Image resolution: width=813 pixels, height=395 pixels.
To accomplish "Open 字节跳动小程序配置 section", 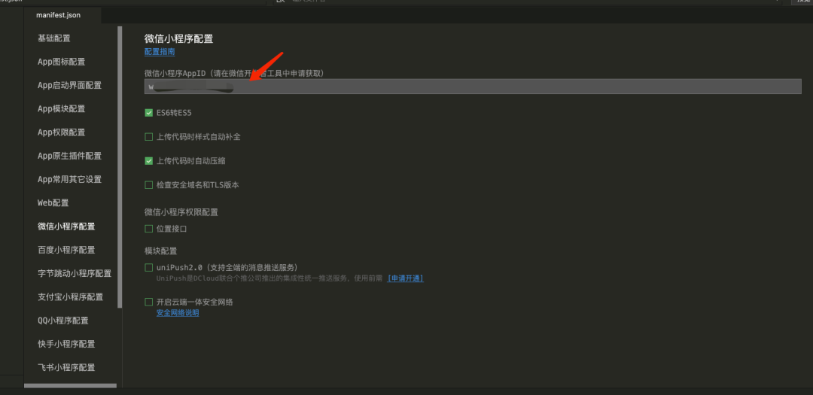I will click(75, 274).
